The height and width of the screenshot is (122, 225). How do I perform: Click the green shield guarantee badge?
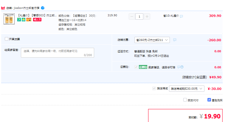coord(24,20)
